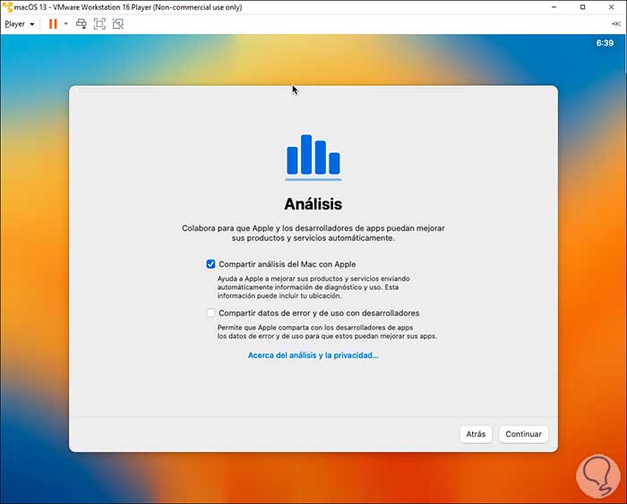
Task: Expand the power options arrow beside the pause icon
Action: [x=66, y=24]
